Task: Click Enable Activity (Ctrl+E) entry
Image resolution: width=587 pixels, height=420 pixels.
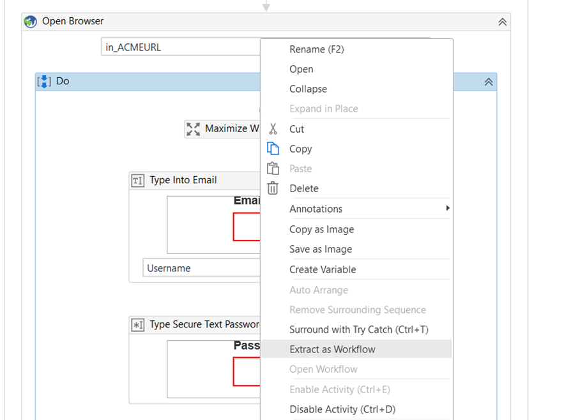Action: pos(357,389)
